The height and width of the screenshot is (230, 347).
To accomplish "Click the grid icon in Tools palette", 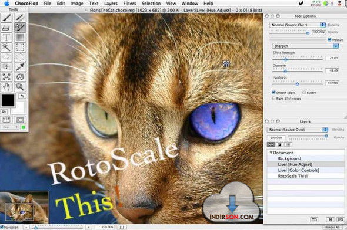I will (x=6, y=120).
